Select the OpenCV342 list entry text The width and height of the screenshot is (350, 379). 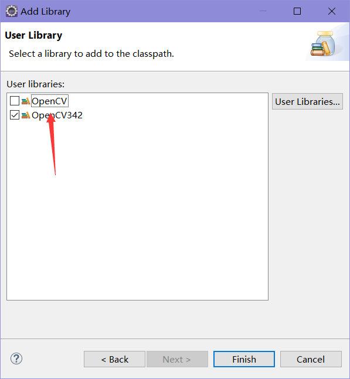click(57, 115)
